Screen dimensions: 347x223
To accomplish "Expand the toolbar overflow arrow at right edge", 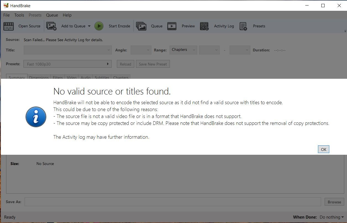I will [x=345, y=31].
